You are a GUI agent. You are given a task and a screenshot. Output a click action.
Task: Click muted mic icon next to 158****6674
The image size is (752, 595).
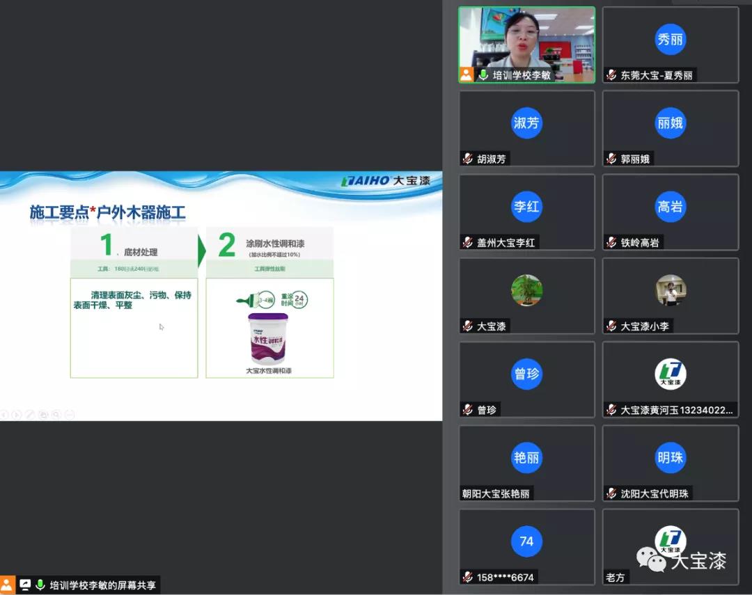(x=468, y=577)
